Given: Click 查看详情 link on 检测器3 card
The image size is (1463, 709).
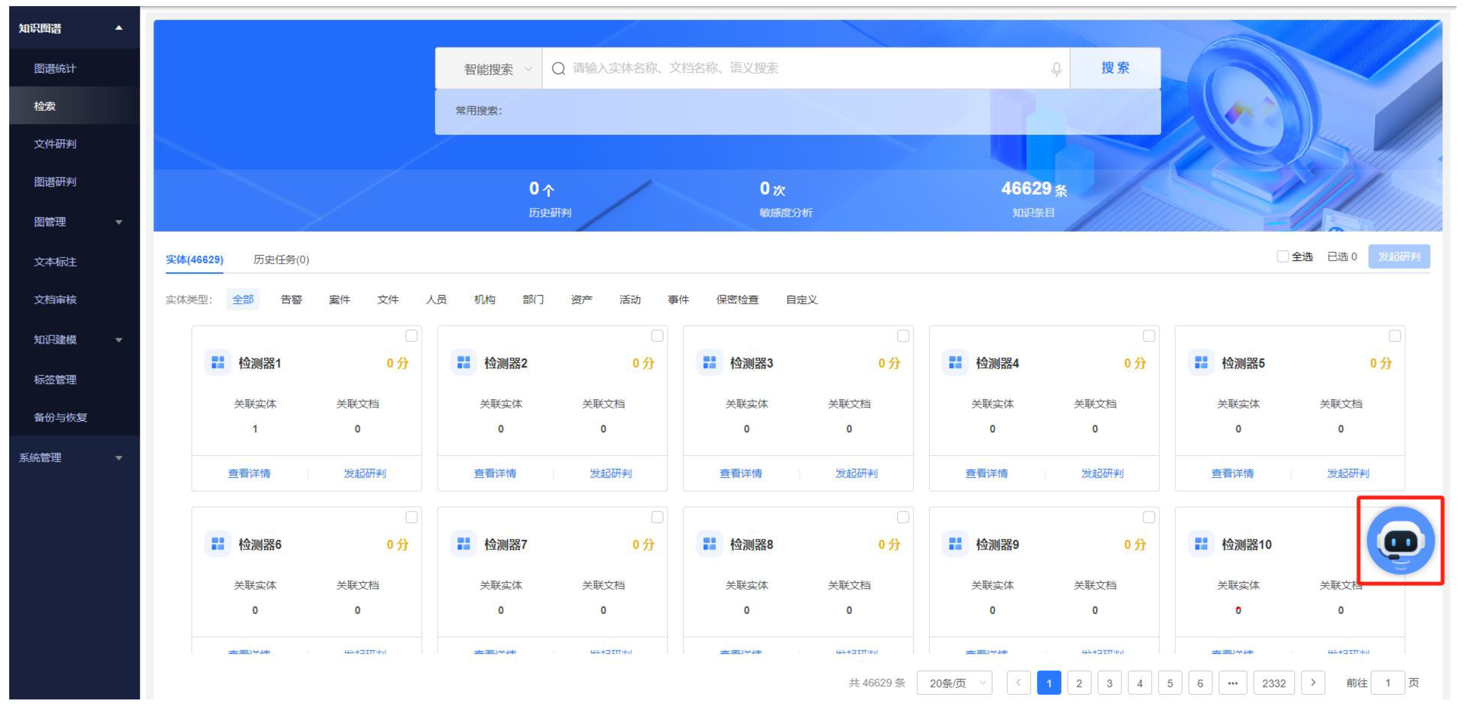Looking at the screenshot, I should pos(741,473).
